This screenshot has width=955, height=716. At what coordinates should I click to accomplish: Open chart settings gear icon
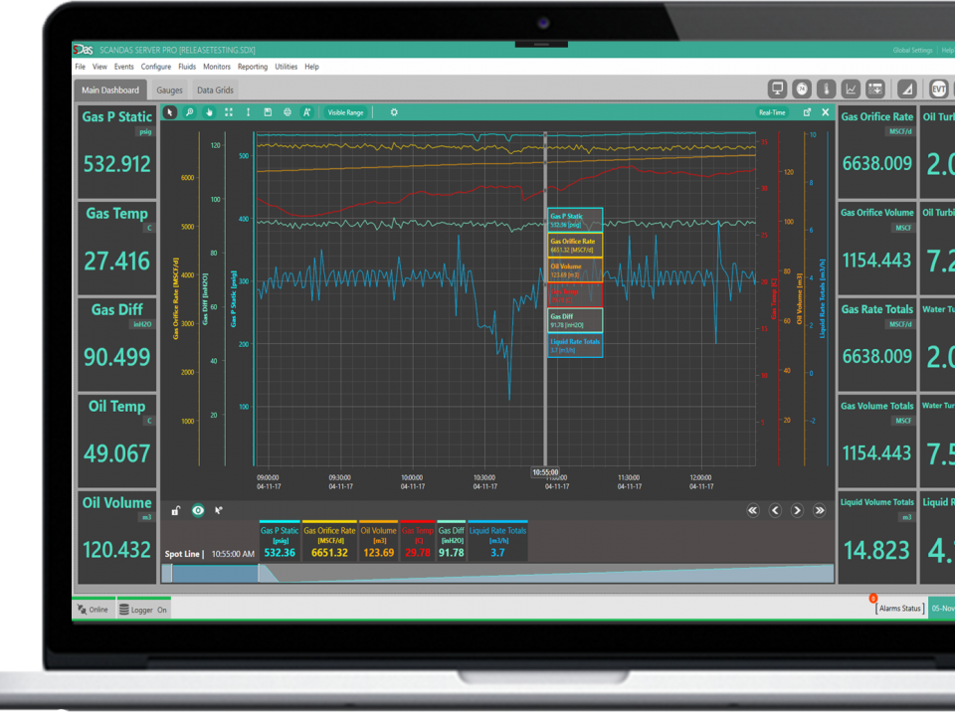click(394, 112)
